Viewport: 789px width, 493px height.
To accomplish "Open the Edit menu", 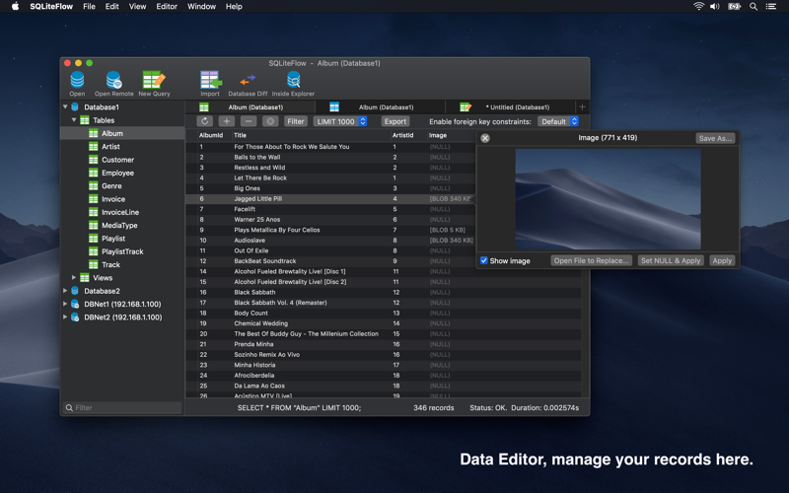I will (111, 7).
